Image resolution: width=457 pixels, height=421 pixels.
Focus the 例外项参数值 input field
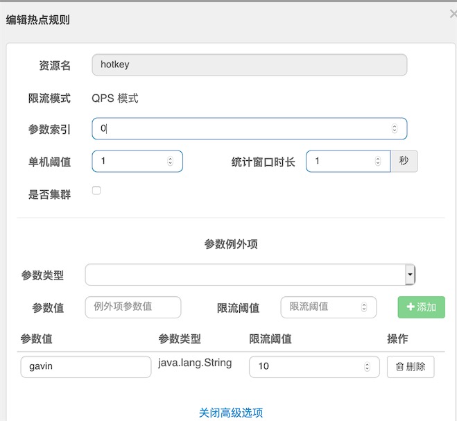pyautogui.click(x=133, y=307)
